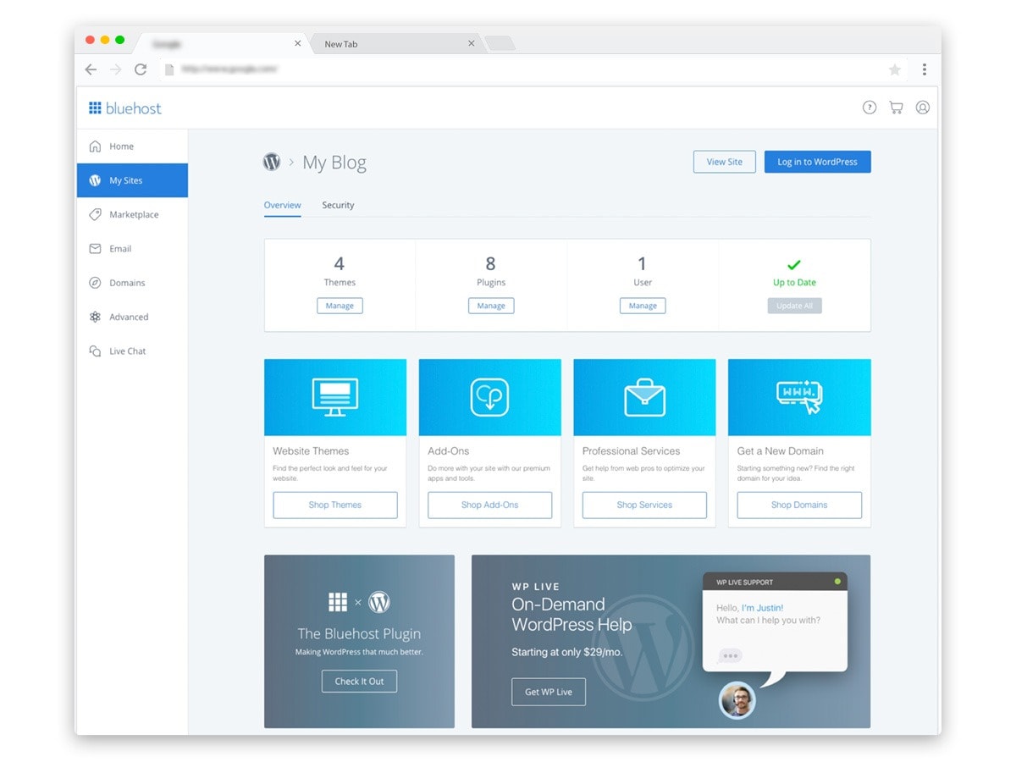Click the green online status dot
1016x762 pixels.
[837, 582]
